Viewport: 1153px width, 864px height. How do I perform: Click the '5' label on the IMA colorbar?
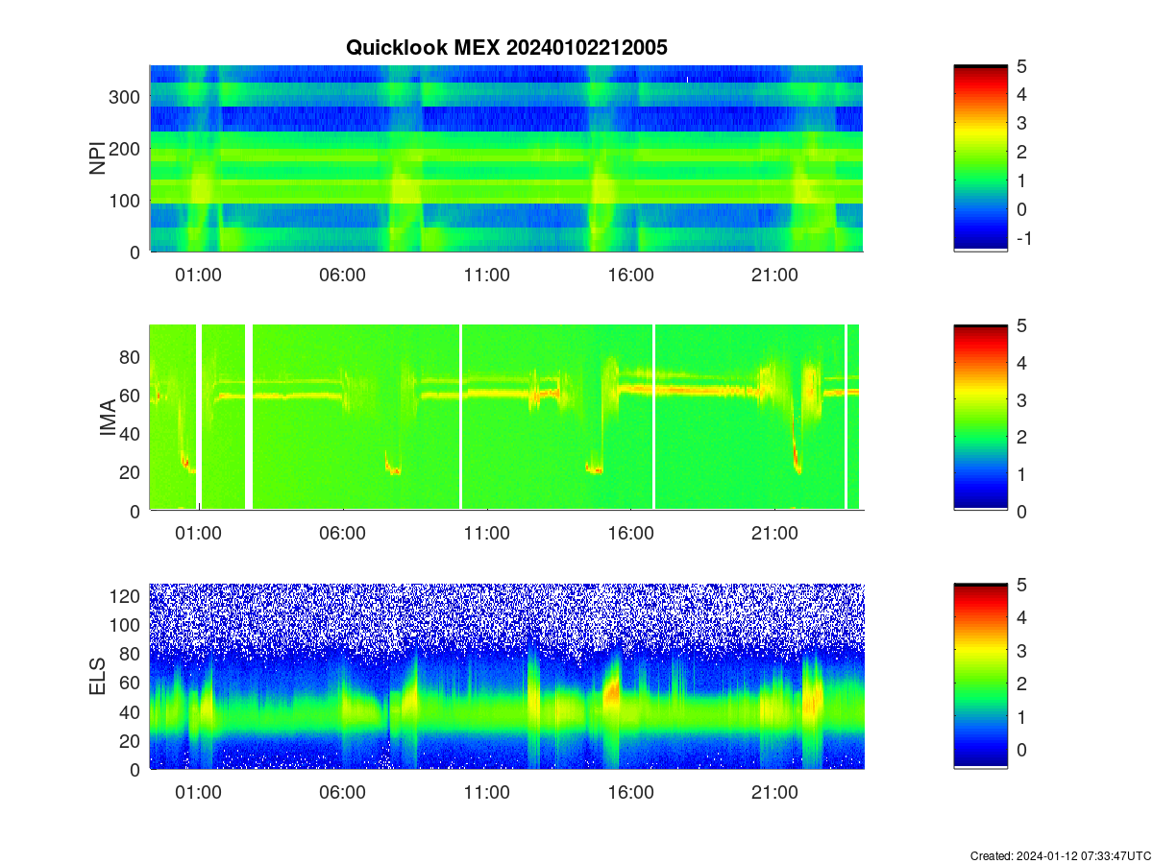[1022, 325]
